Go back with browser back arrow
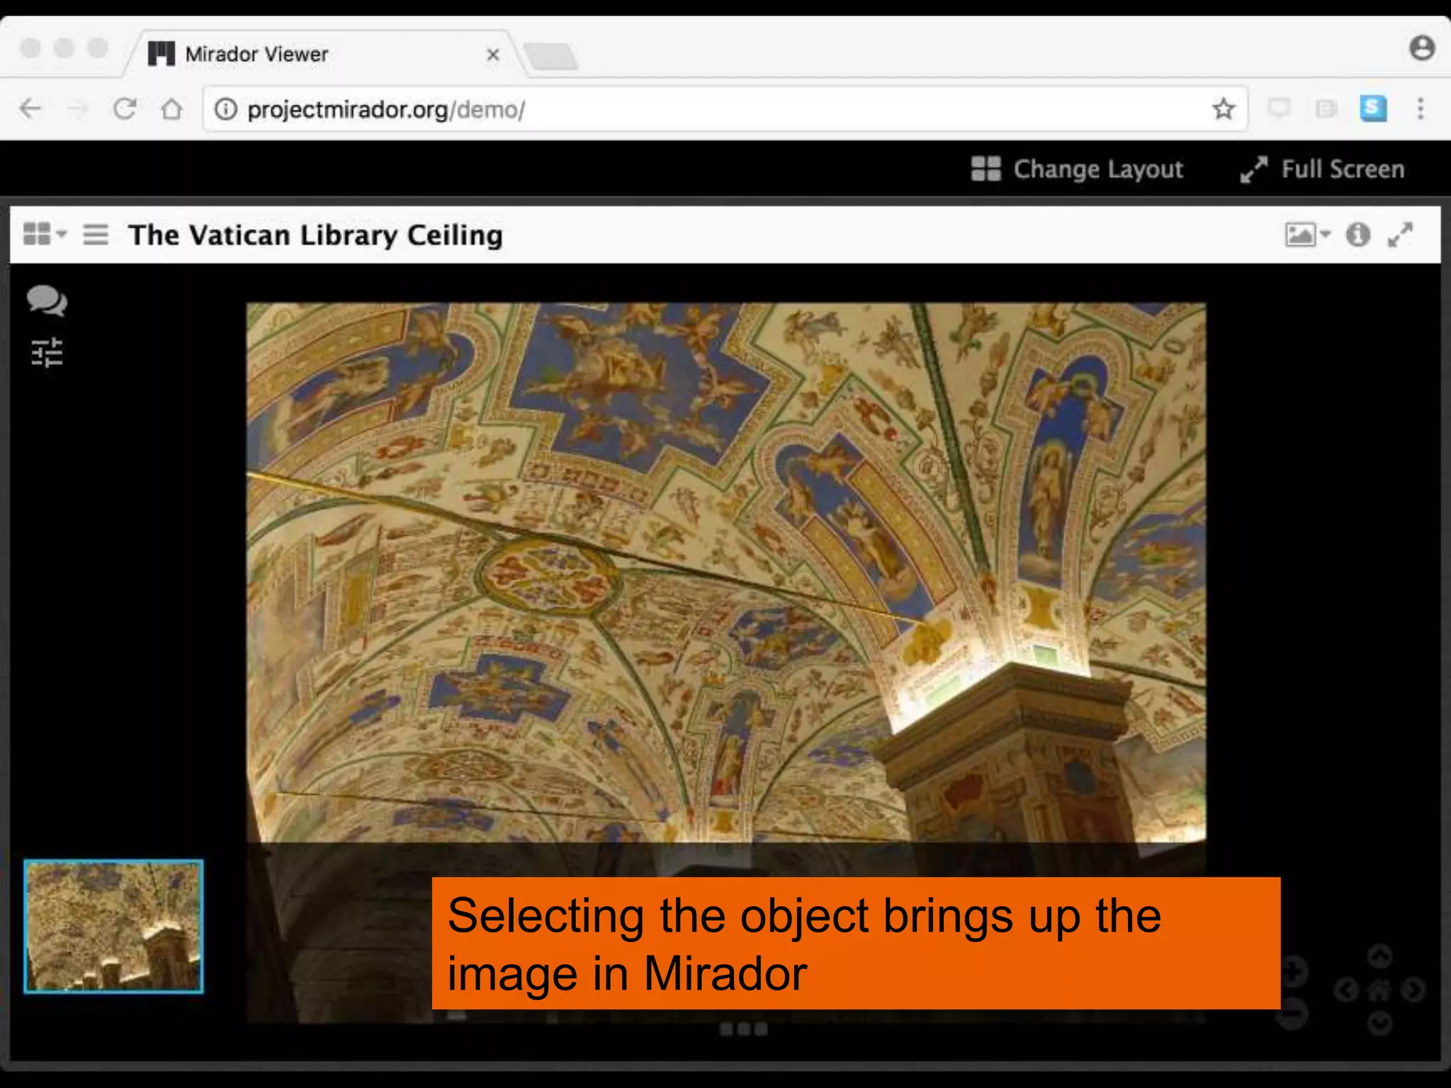Screen dimensions: 1451x1088 (30, 109)
